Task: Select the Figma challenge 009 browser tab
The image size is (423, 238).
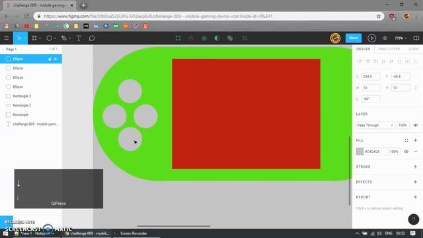Action: tap(40, 5)
